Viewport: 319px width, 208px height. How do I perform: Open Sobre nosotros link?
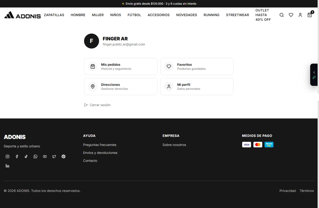click(174, 145)
